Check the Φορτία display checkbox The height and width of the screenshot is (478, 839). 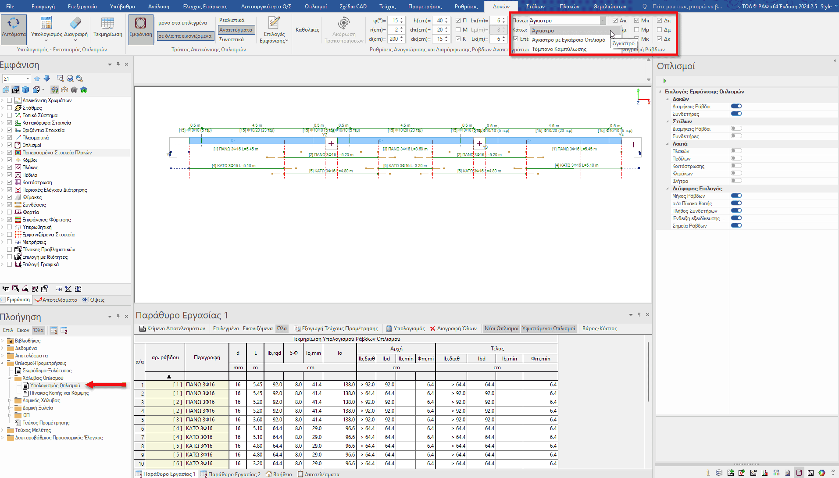click(9, 212)
